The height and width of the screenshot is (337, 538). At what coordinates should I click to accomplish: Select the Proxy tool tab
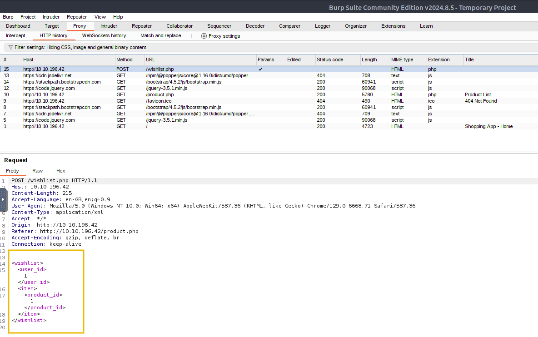coord(80,26)
